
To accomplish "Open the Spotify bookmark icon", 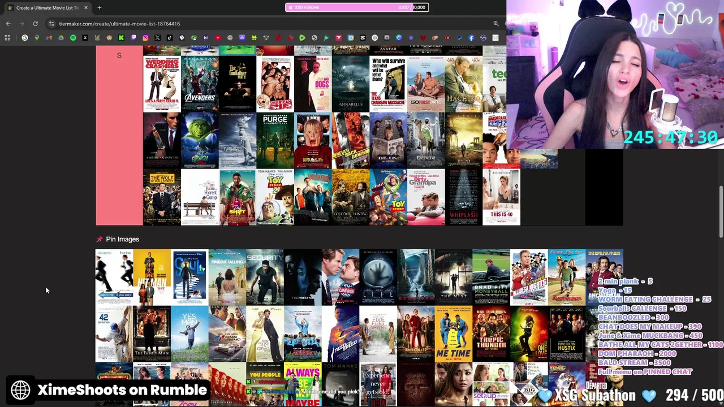I will [x=73, y=38].
